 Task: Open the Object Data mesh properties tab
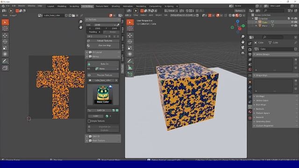(250, 107)
